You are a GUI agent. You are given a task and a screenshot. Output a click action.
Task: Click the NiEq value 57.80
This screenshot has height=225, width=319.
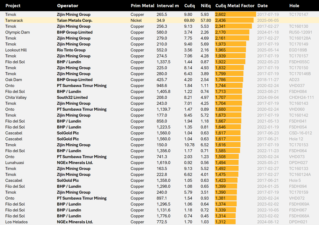pyautogui.click(x=206, y=20)
